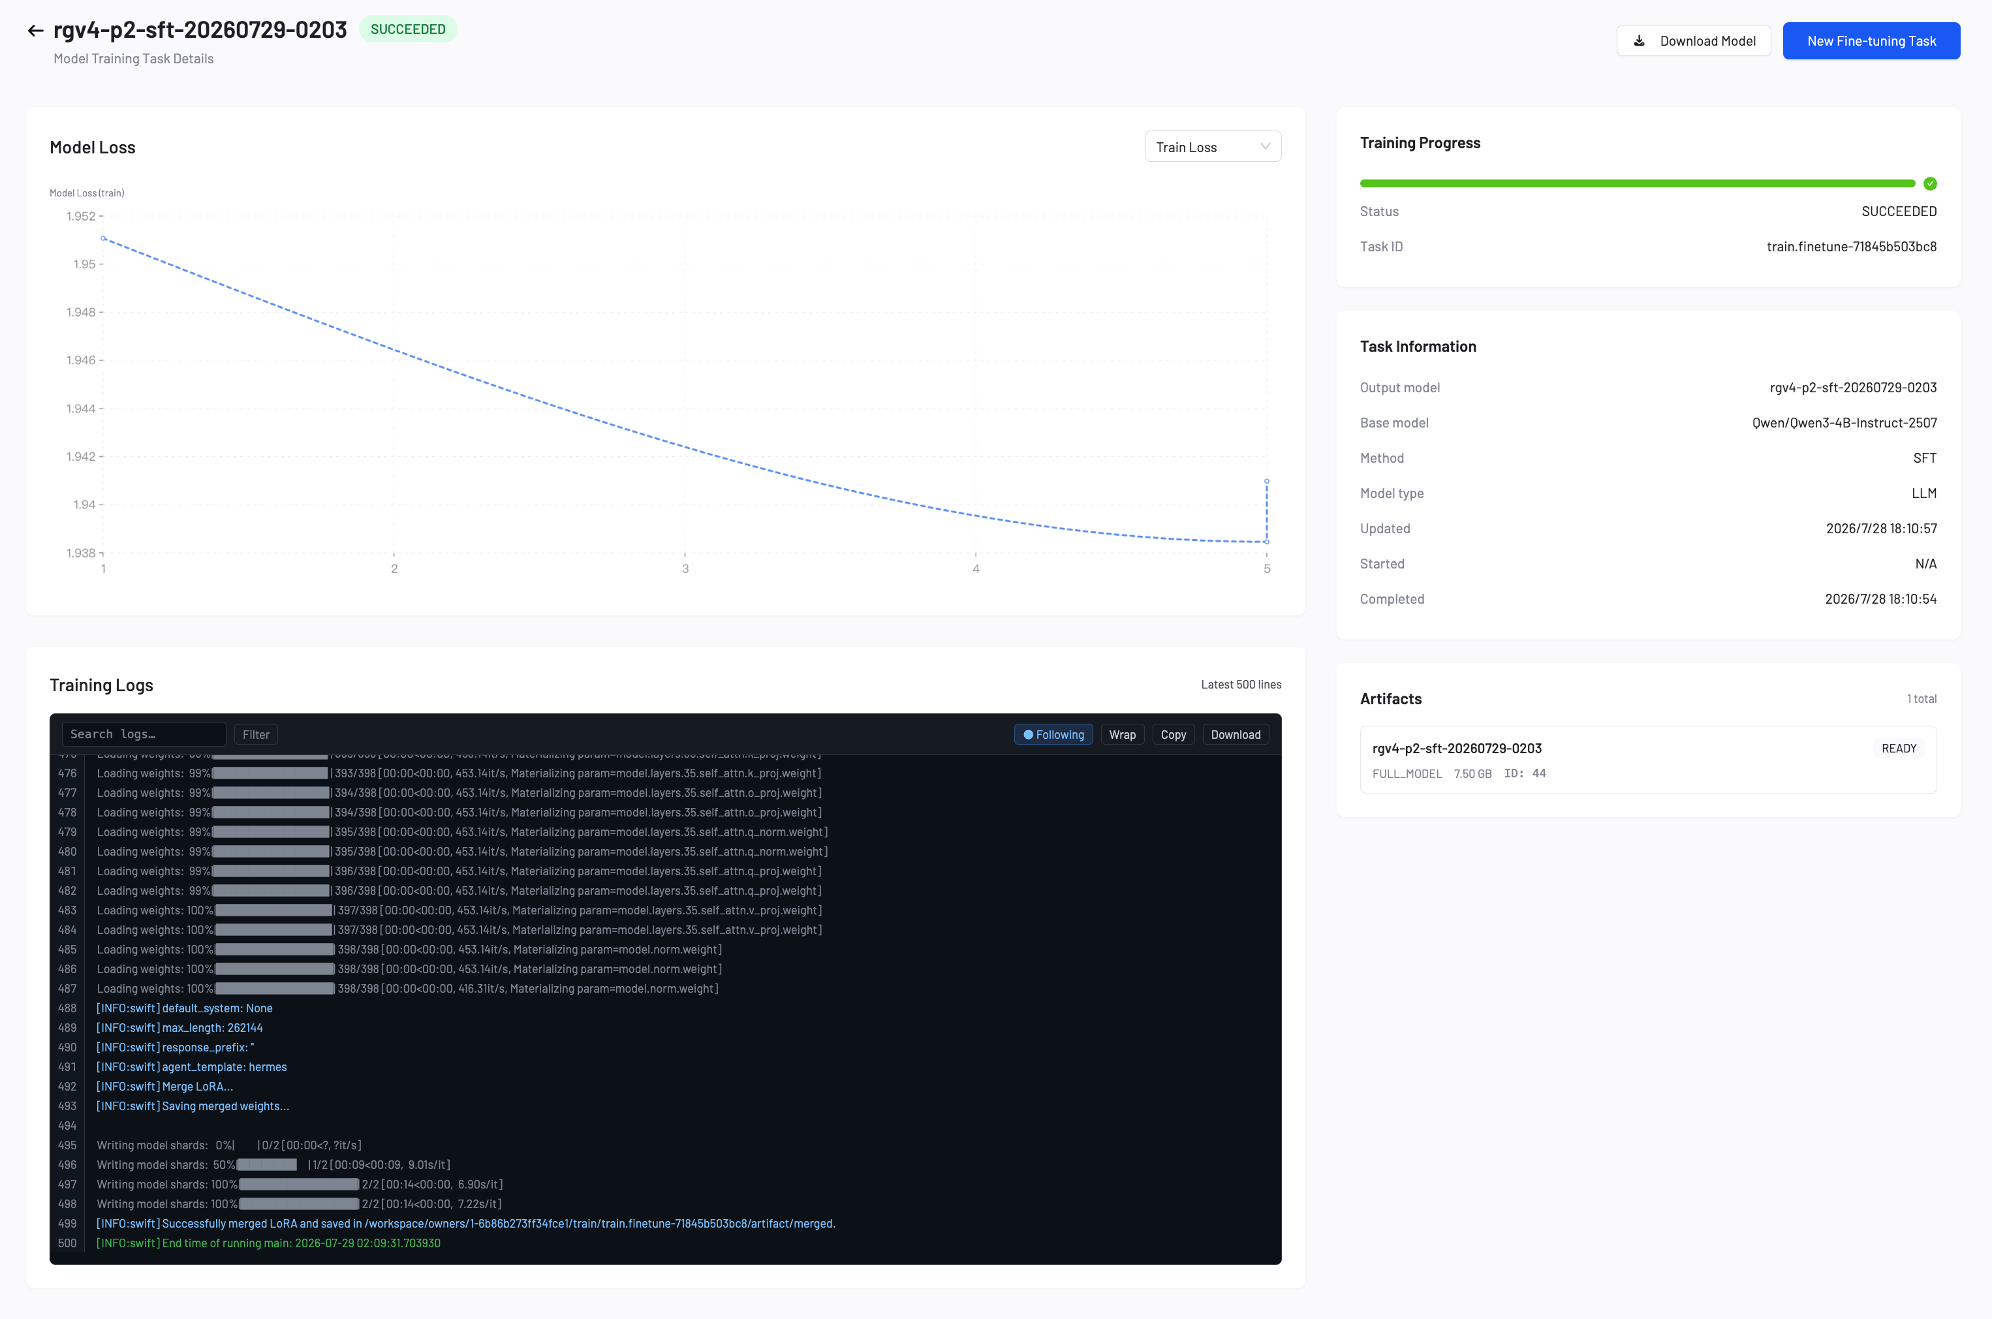Click the 7.50 GB artifact size

coord(1472,774)
